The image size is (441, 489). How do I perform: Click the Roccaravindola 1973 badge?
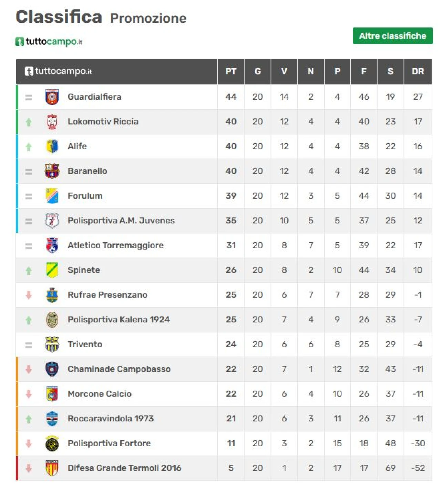click(x=52, y=419)
